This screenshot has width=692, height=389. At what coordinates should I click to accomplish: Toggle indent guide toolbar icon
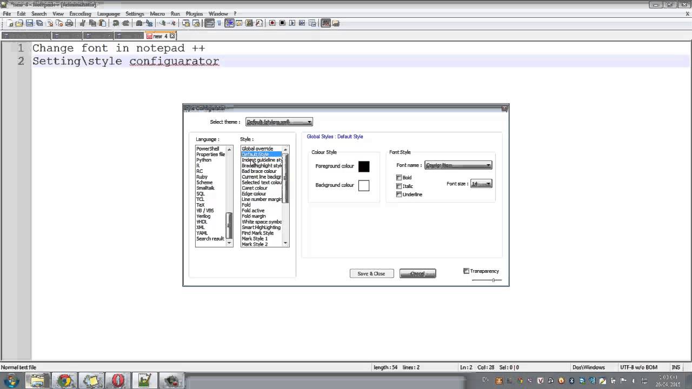[229, 23]
